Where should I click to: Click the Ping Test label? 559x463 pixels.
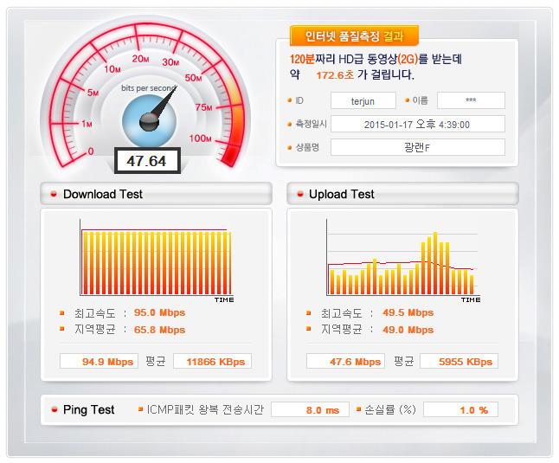coord(89,409)
